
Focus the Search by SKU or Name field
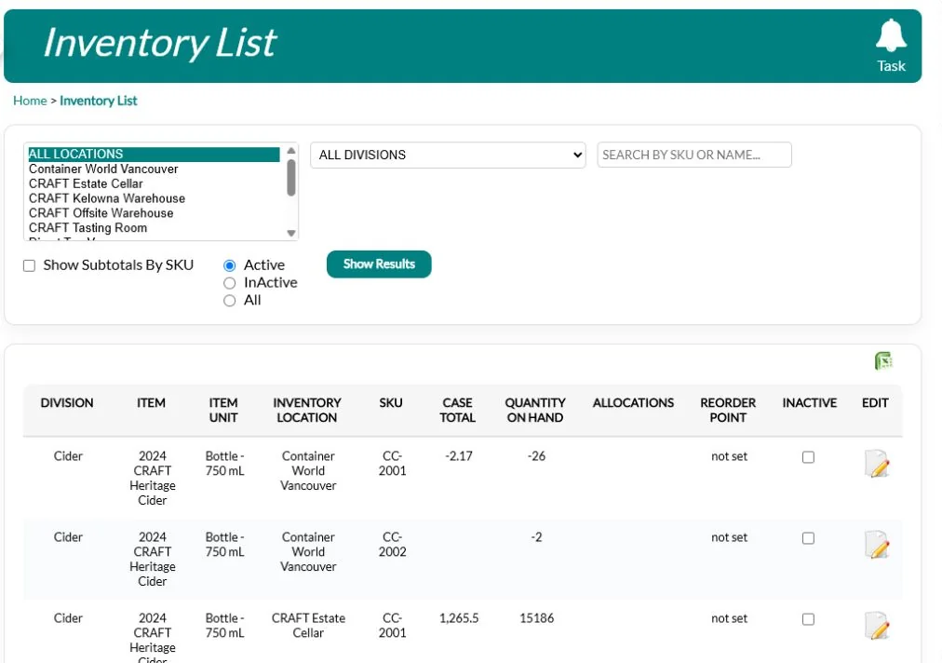[694, 156]
